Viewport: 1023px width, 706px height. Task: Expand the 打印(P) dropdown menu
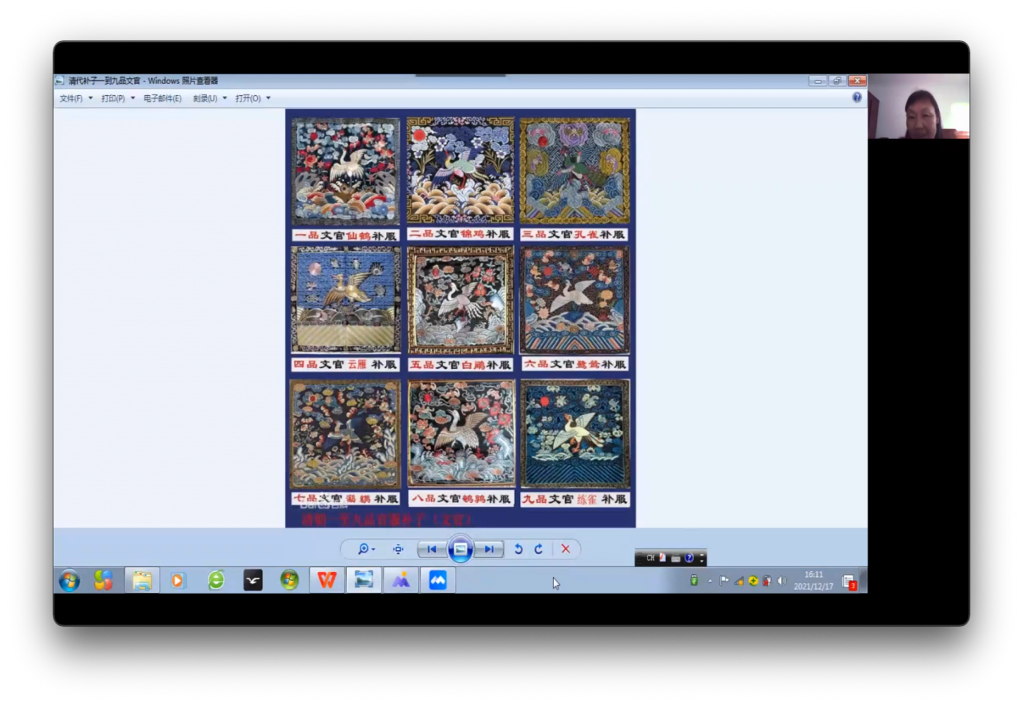click(x=118, y=98)
